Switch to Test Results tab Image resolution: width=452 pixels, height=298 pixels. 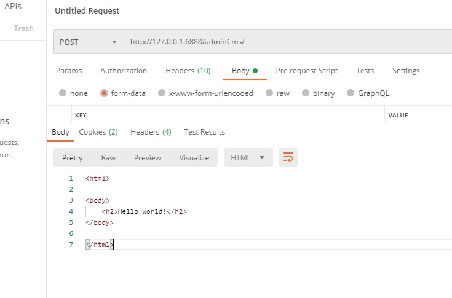pyautogui.click(x=204, y=132)
